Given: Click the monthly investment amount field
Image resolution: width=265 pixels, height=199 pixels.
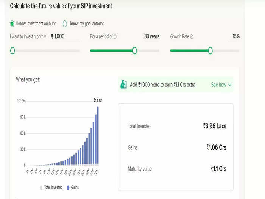Looking at the screenshot, I should pos(65,36).
